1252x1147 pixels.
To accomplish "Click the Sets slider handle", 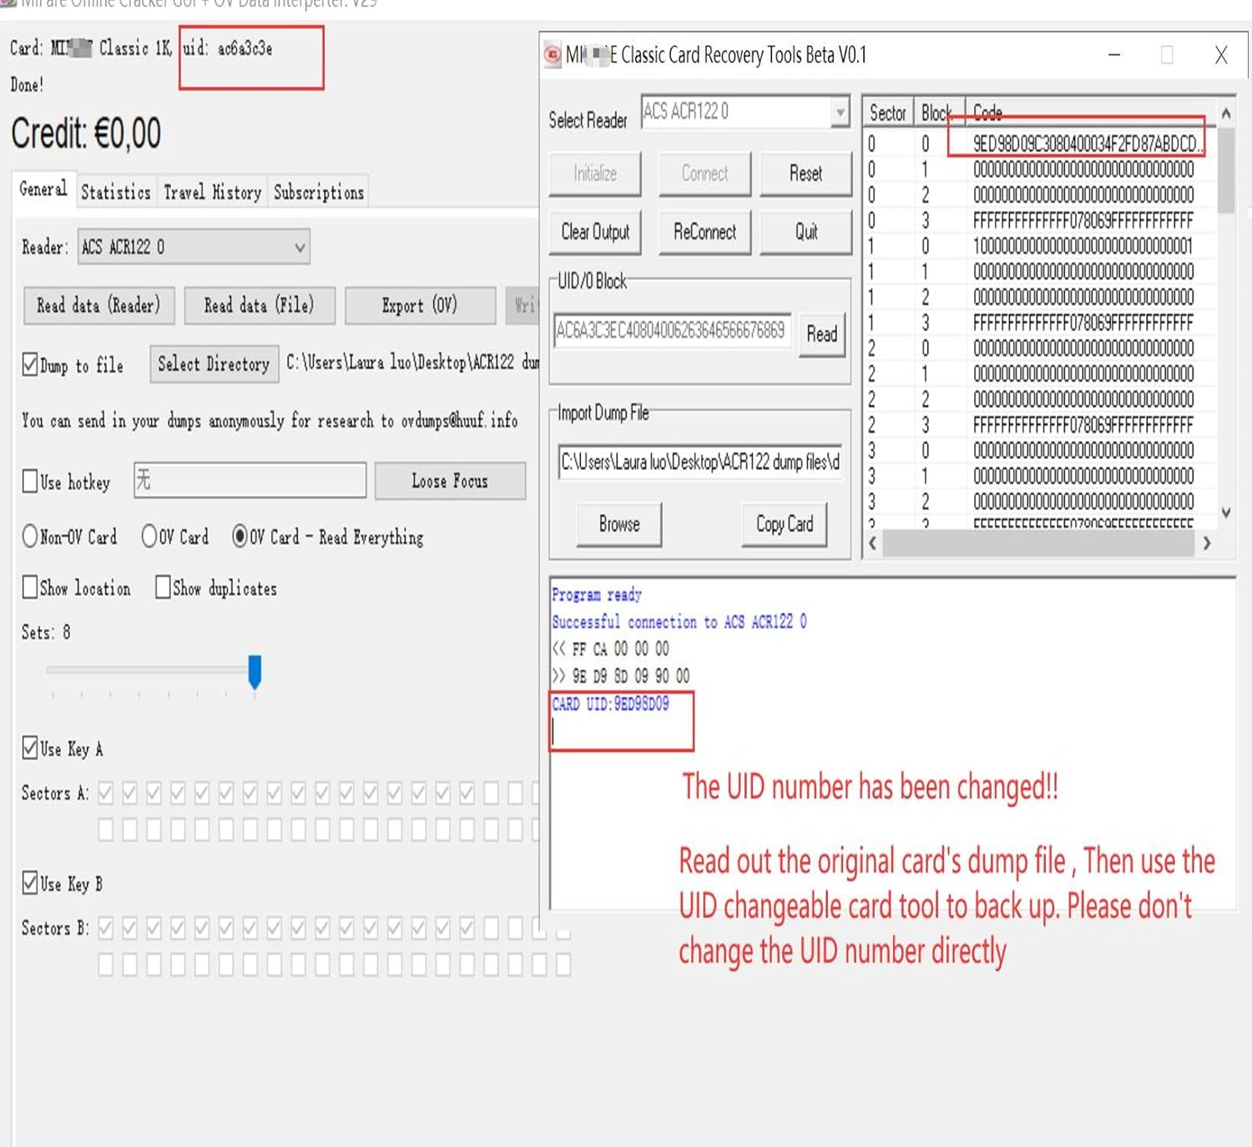I will (x=255, y=671).
